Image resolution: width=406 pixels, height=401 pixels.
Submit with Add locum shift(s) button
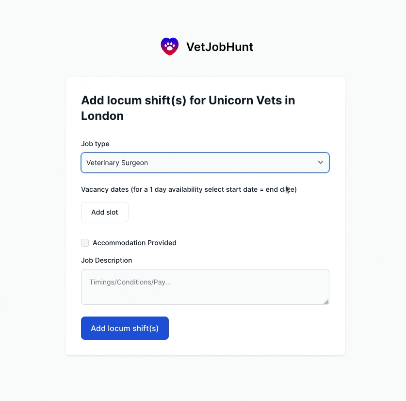tap(125, 328)
